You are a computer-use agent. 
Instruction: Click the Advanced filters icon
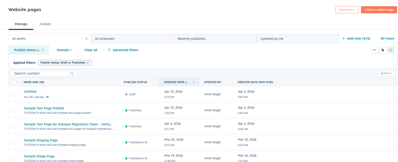109,50
